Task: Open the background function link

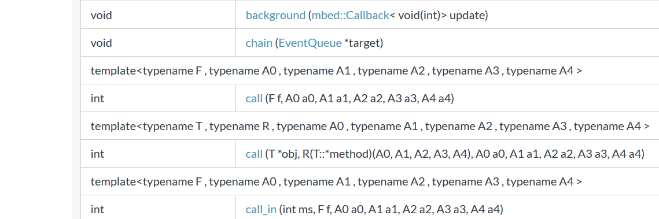Action: pyautogui.click(x=275, y=16)
